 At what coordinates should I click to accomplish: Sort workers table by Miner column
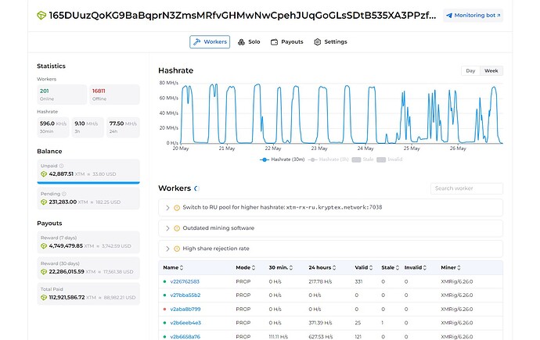click(451, 268)
